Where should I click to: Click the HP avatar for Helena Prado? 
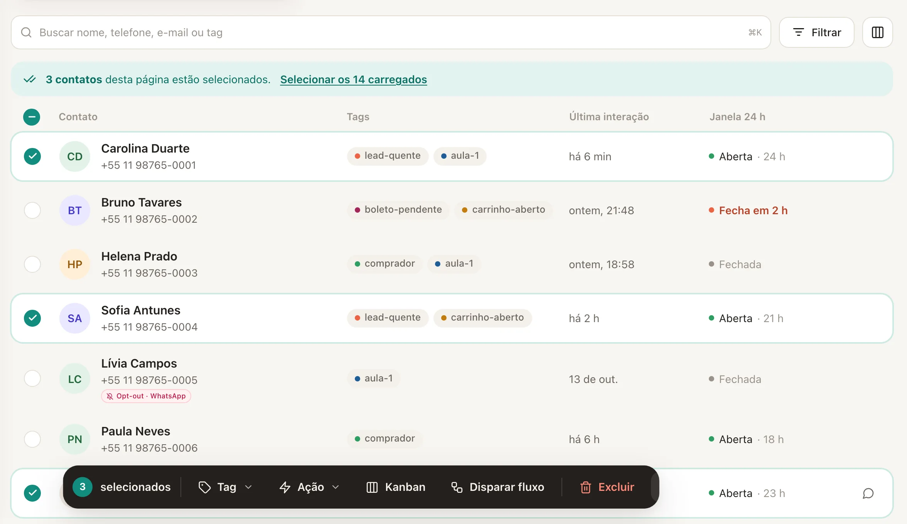[x=75, y=264]
